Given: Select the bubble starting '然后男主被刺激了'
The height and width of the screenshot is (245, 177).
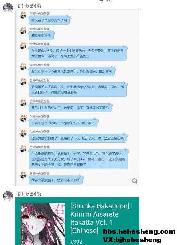Looking at the screenshot, I should coord(78,138).
